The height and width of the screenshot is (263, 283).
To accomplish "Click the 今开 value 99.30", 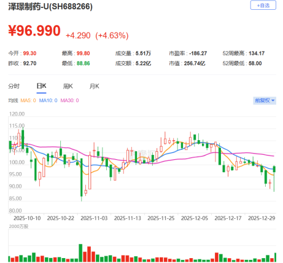I will click(x=29, y=53).
